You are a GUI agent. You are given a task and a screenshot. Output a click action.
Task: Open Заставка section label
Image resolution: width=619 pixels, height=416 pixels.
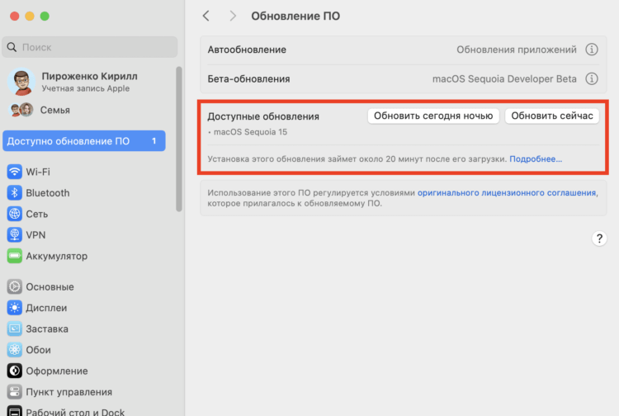tap(47, 329)
